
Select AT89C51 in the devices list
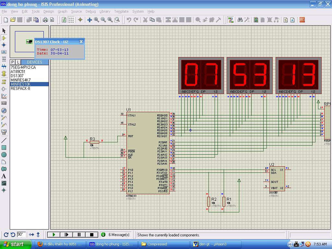(x=18, y=71)
